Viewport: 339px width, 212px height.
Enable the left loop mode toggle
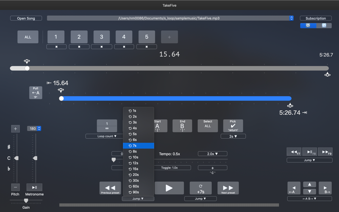[x=308, y=25]
